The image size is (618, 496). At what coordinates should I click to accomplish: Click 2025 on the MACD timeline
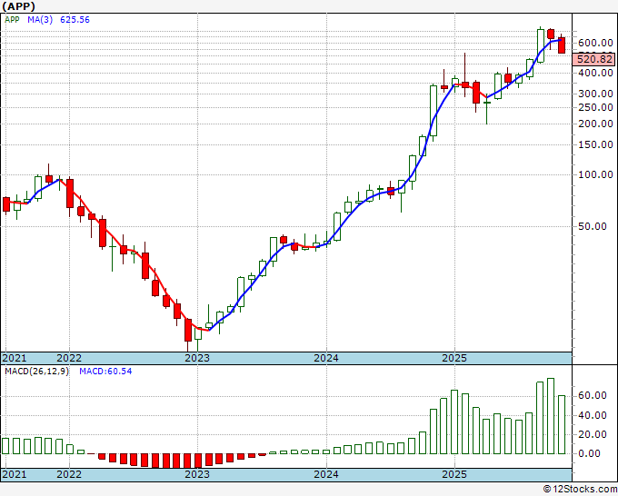coord(454,474)
